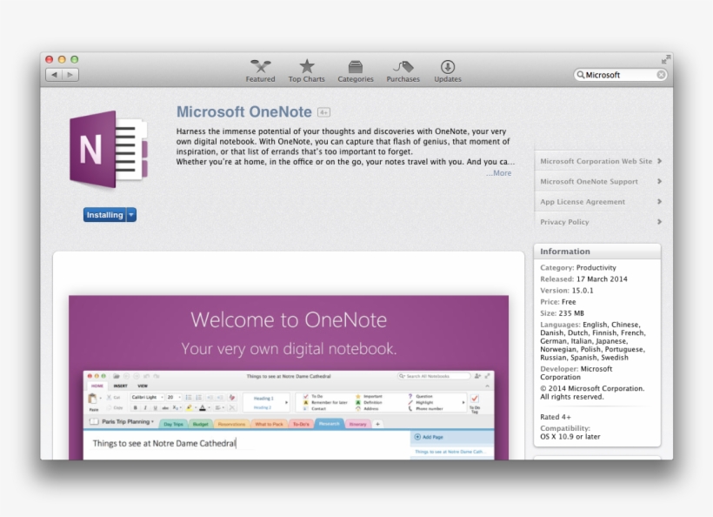Click the Installing button
713x517 pixels.
[x=104, y=215]
